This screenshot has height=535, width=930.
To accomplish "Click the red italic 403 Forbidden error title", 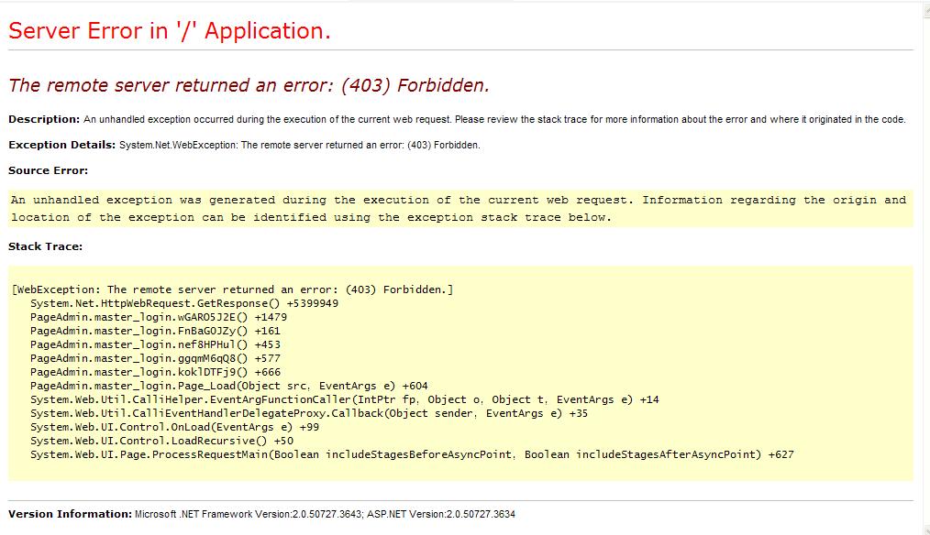I will 249,85.
